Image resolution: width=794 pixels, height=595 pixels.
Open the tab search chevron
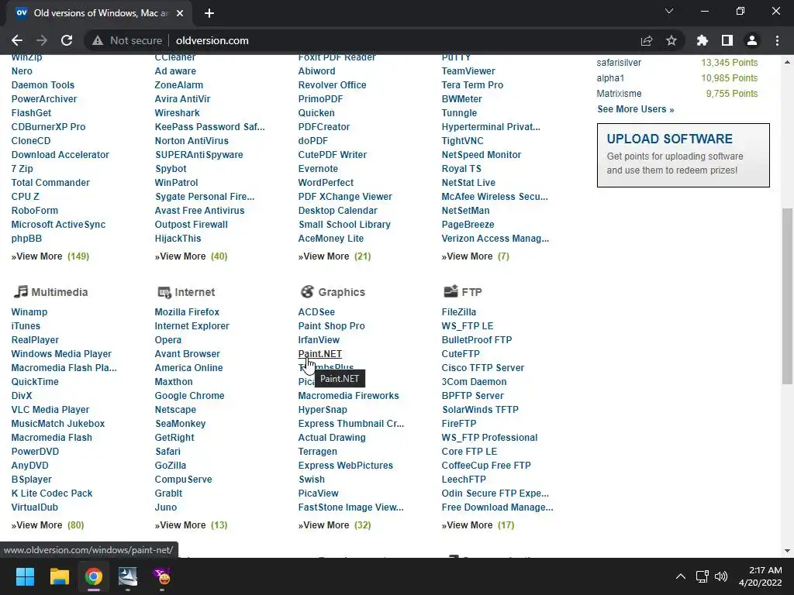coord(669,11)
